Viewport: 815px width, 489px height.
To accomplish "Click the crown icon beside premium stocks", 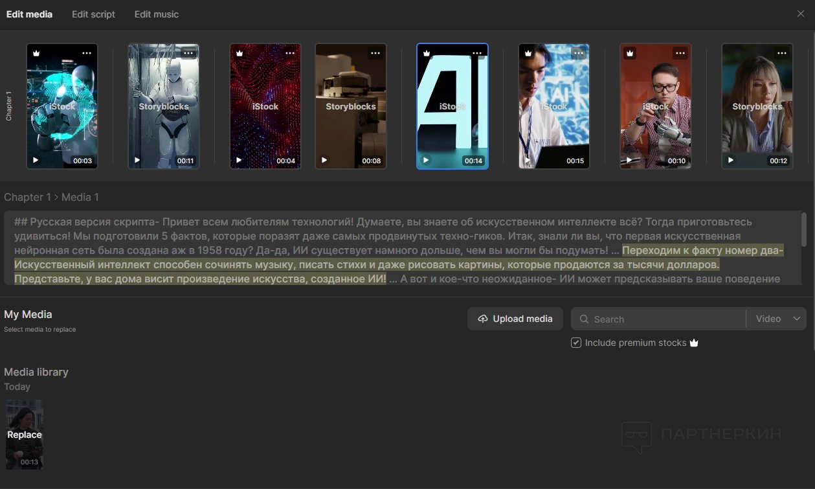I will (694, 343).
